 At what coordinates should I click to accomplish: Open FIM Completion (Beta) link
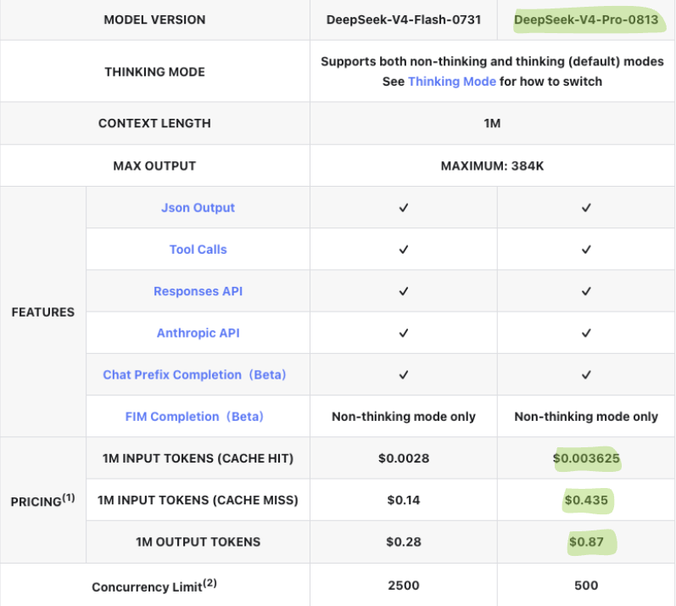(194, 417)
